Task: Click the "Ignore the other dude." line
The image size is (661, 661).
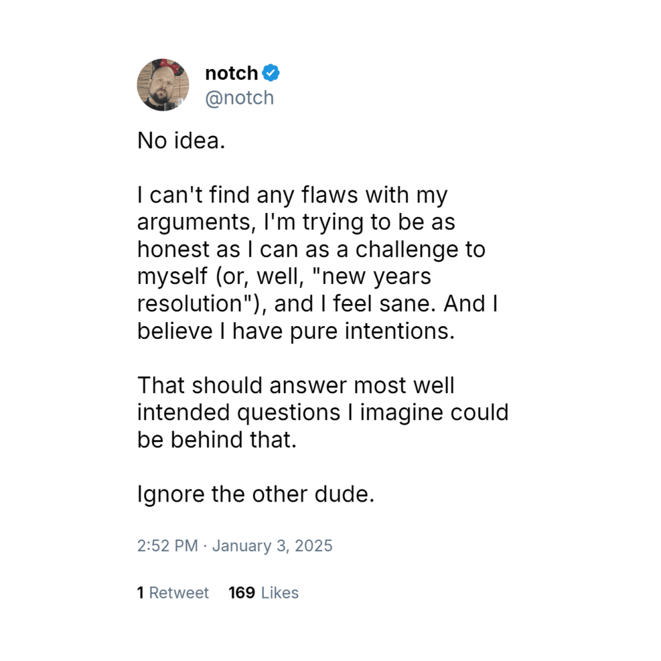Action: point(256,494)
